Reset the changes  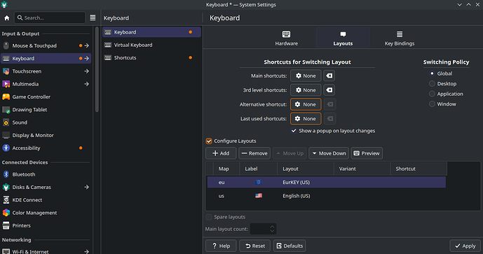click(254, 246)
